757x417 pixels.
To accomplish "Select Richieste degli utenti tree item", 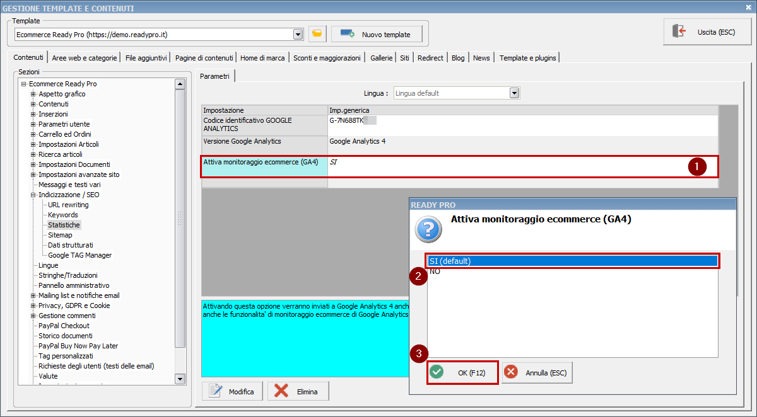I will click(x=97, y=366).
